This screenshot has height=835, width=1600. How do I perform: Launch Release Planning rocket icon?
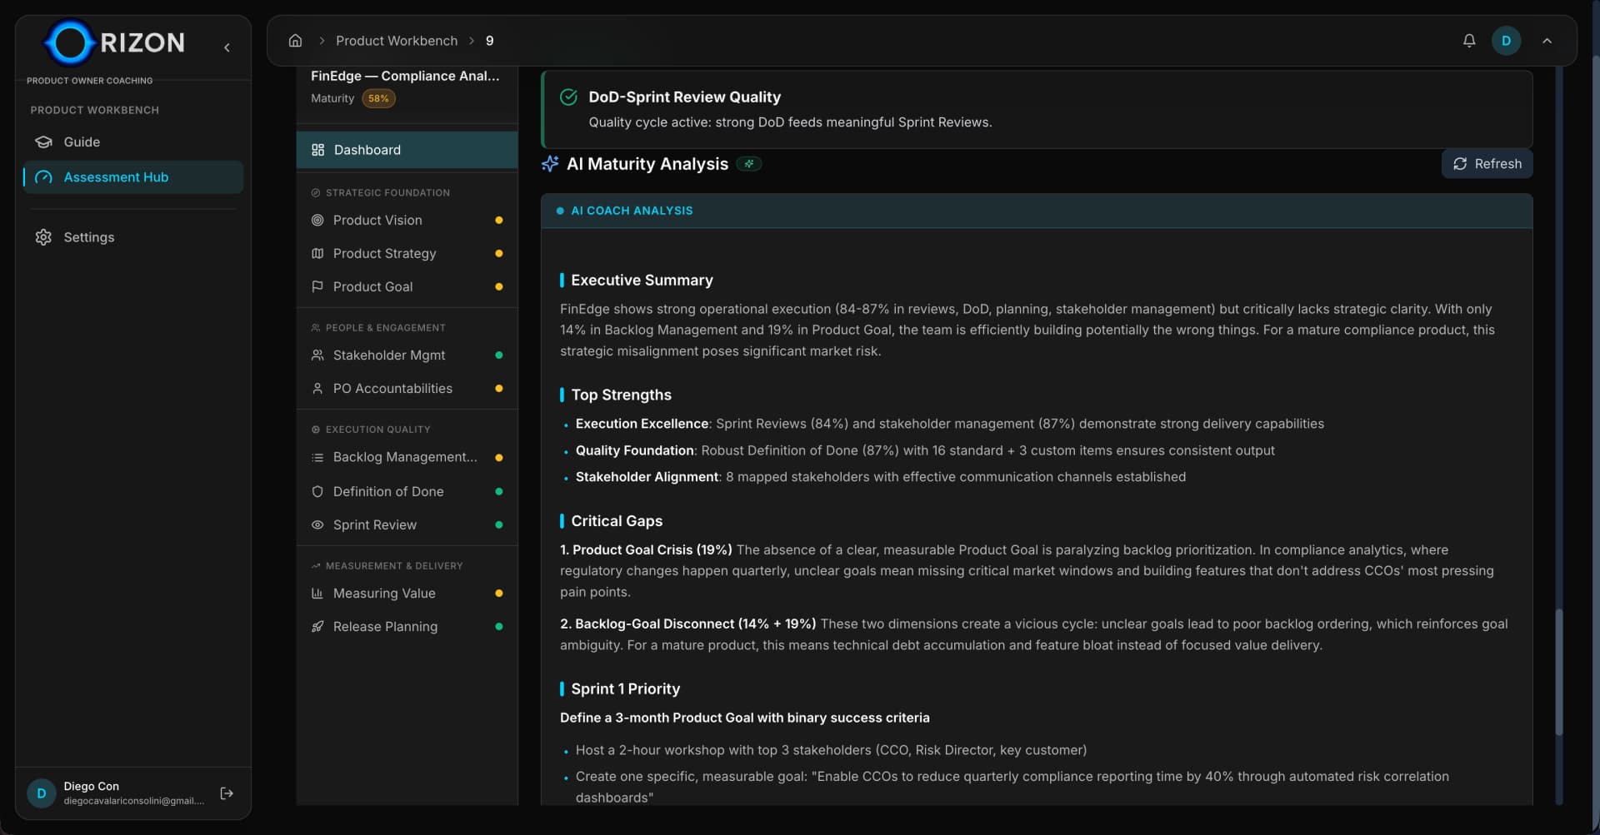coord(318,626)
